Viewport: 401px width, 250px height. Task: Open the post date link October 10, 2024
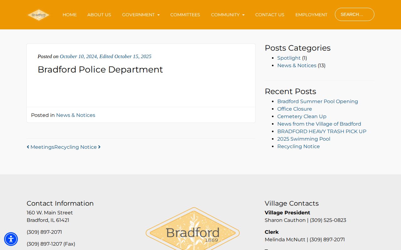[106, 56]
